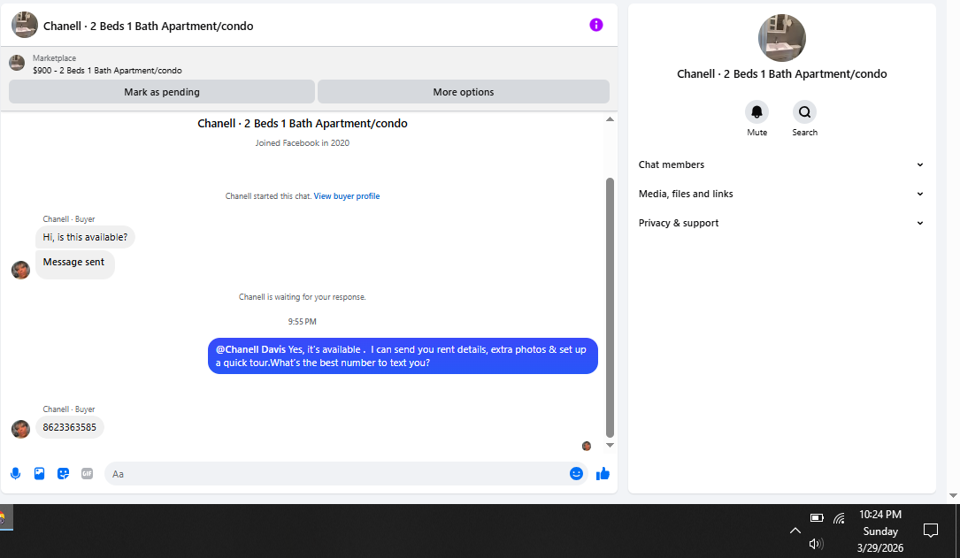Open More options for the listing

464,92
